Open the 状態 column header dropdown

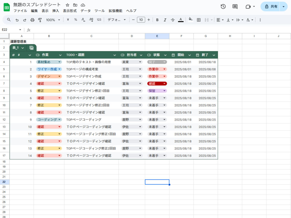tap(165, 55)
